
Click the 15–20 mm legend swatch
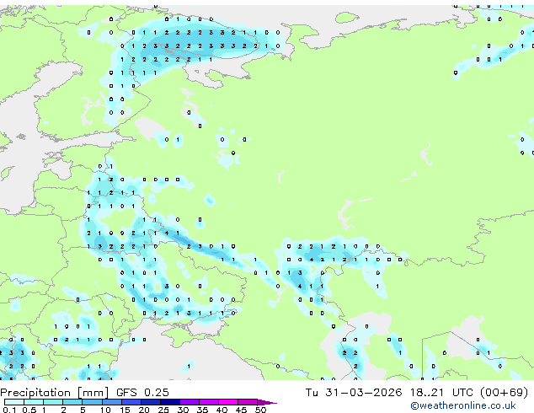click(131, 402)
